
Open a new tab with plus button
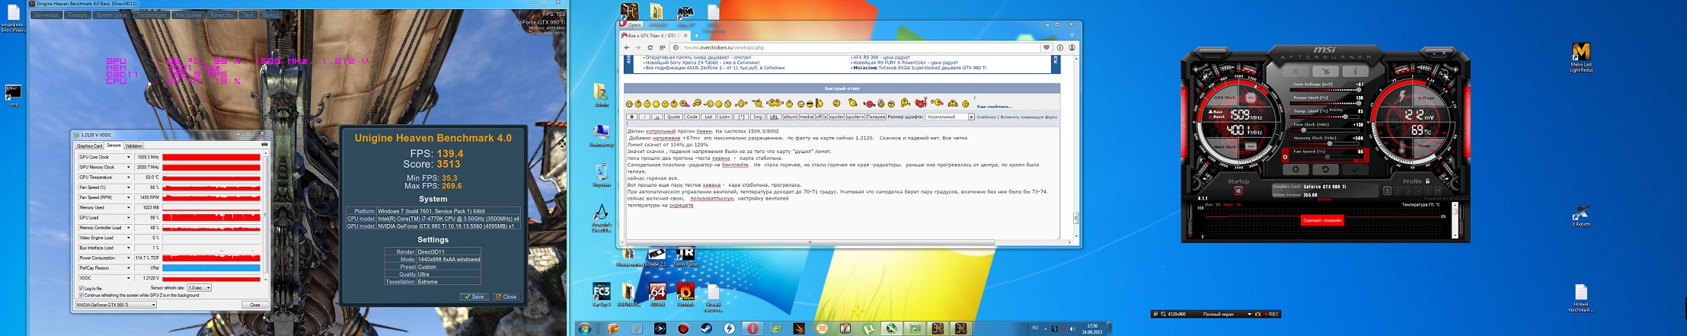coord(695,35)
